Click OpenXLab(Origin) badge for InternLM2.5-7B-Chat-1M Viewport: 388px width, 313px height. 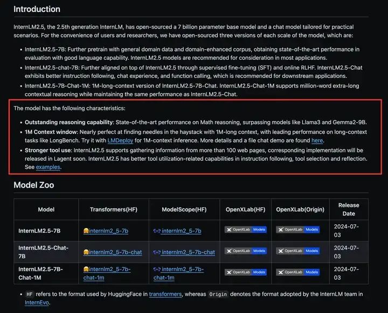pos(297,272)
